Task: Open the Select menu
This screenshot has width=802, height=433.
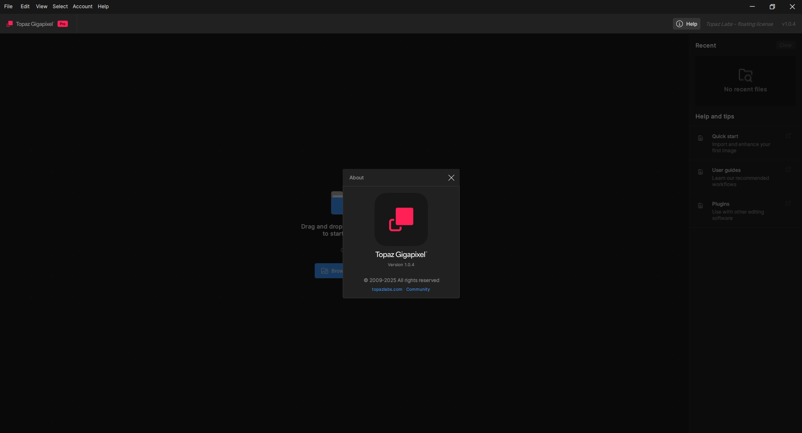Action: 60,7
